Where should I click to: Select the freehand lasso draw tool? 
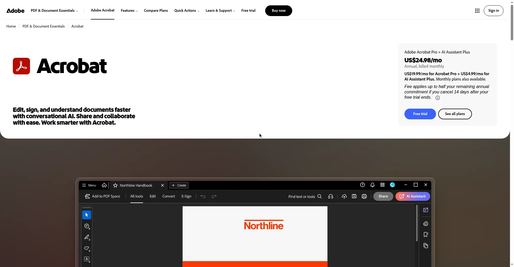[x=87, y=248]
